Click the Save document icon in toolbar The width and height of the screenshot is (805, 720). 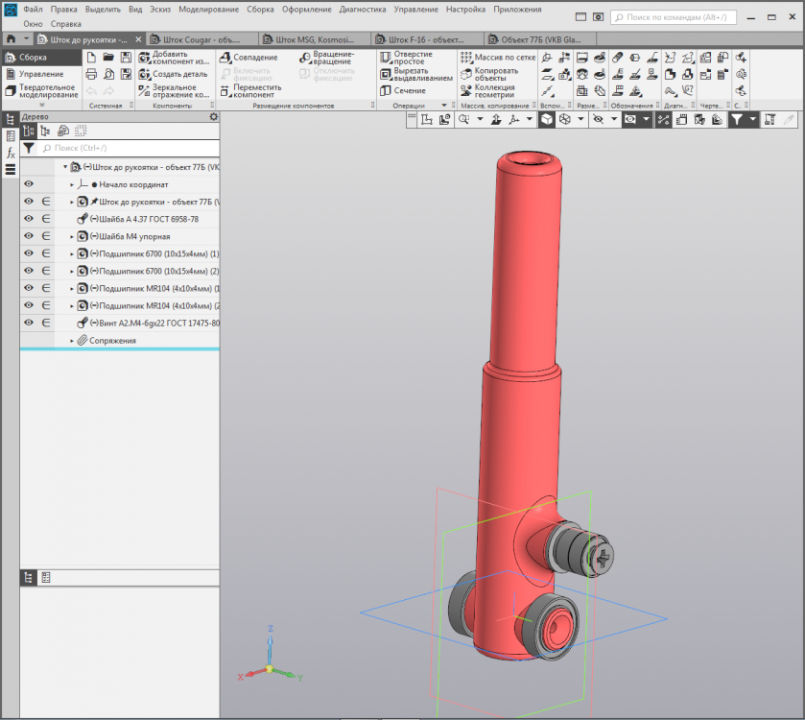[x=126, y=58]
